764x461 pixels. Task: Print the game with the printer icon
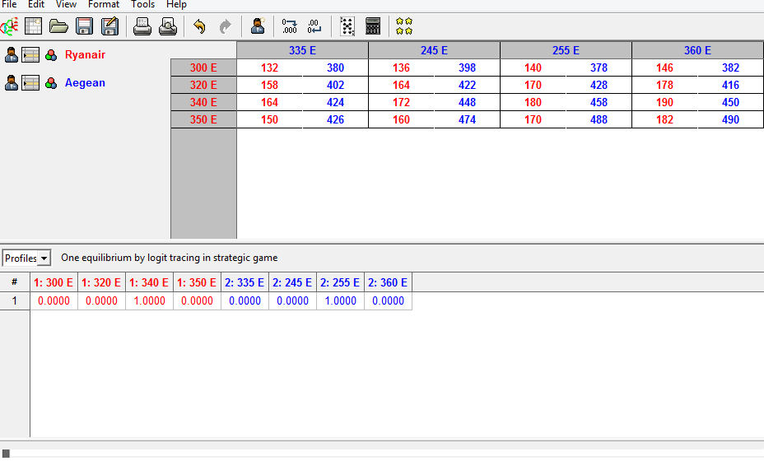pos(142,26)
